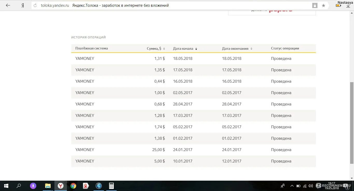
Task: Check battery status tray icon
Action: pyautogui.click(x=298, y=186)
